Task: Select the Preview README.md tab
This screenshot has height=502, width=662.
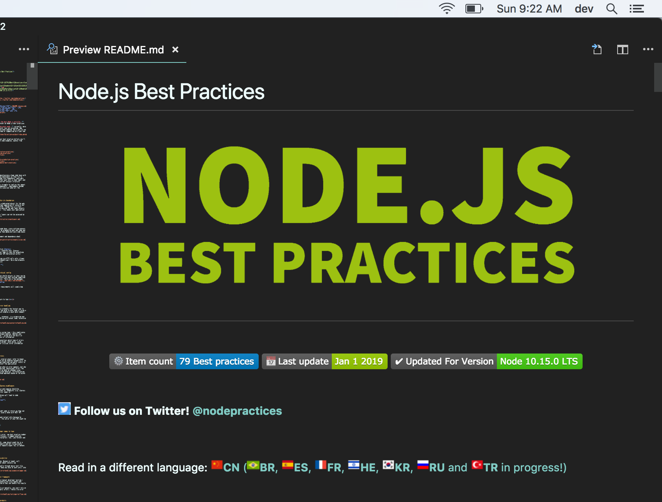Action: (x=112, y=49)
